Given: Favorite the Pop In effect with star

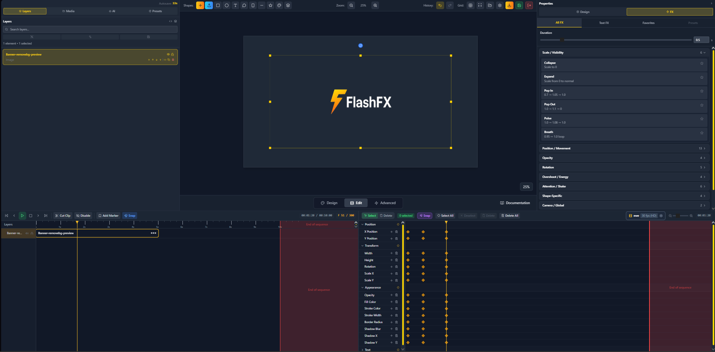Looking at the screenshot, I should [702, 91].
